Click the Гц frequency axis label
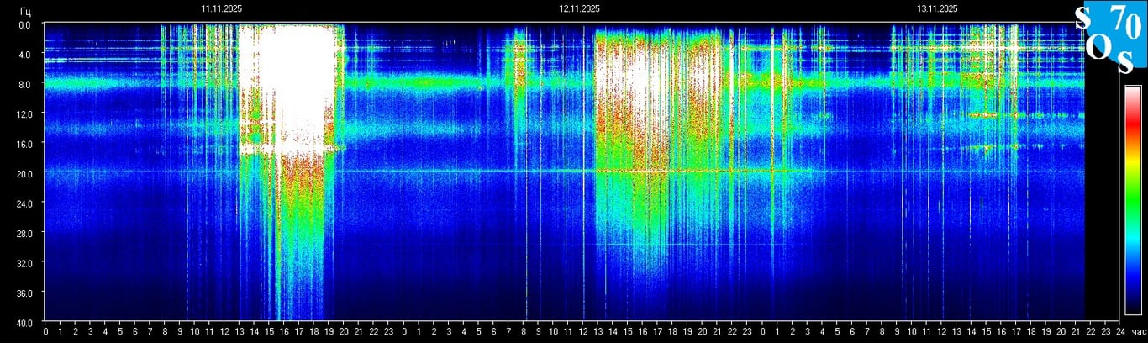The image size is (1148, 343). coord(25,12)
